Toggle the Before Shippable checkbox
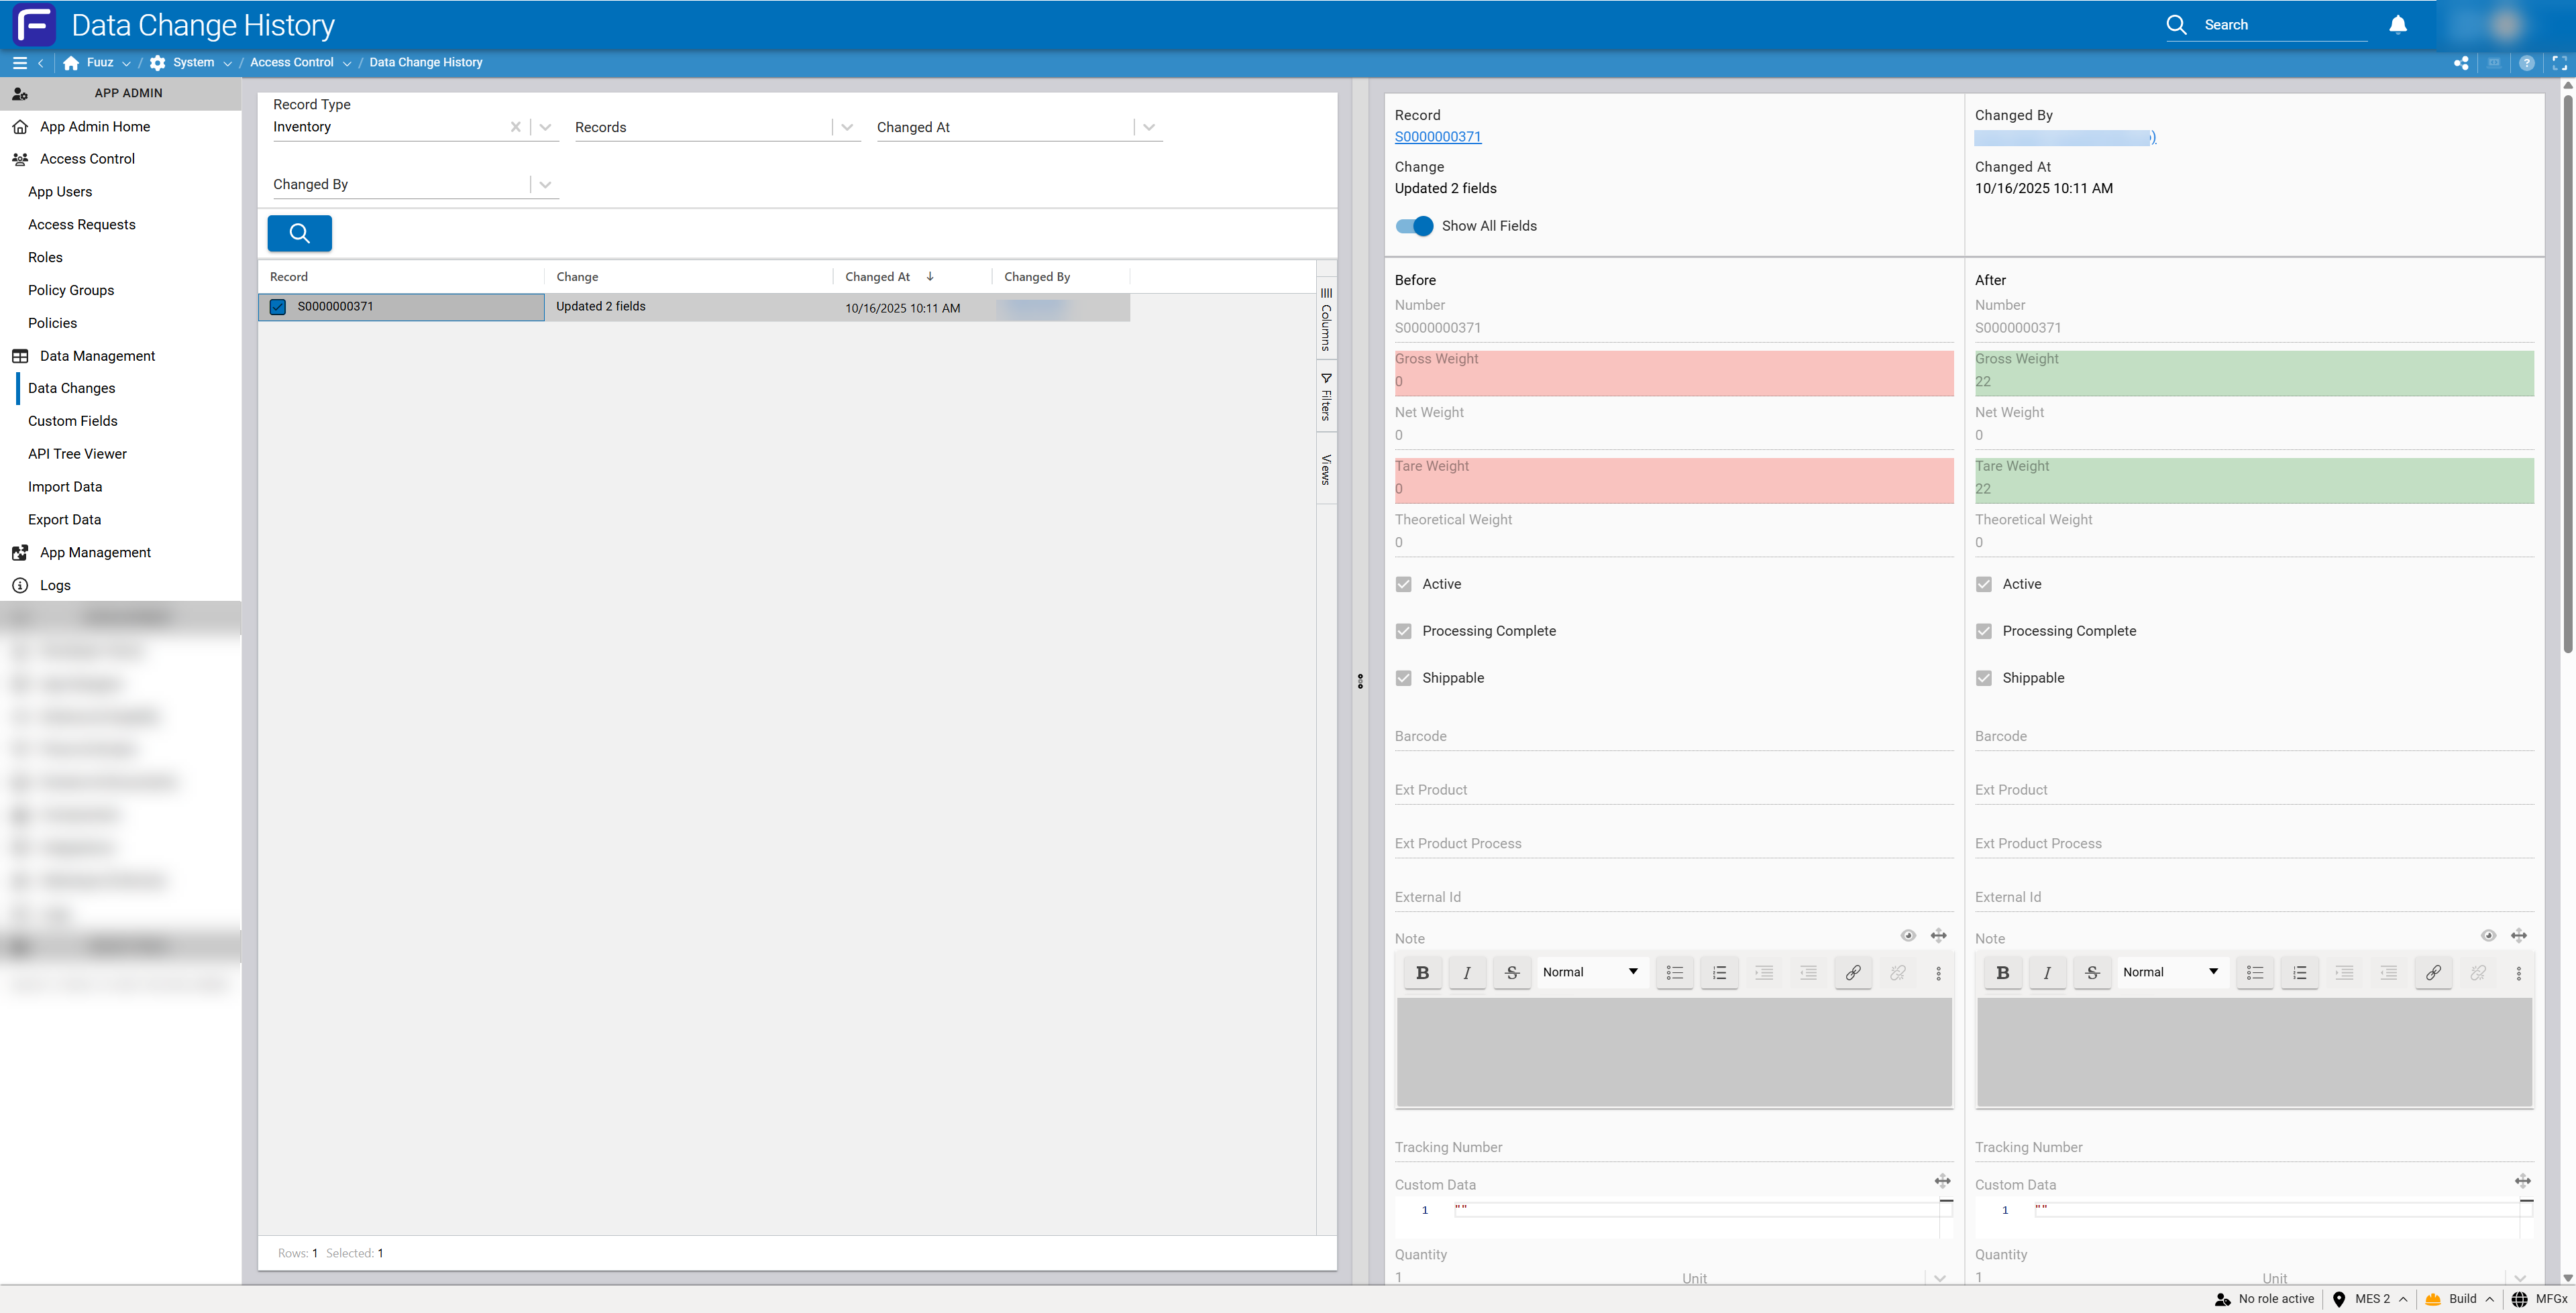 pos(1404,678)
